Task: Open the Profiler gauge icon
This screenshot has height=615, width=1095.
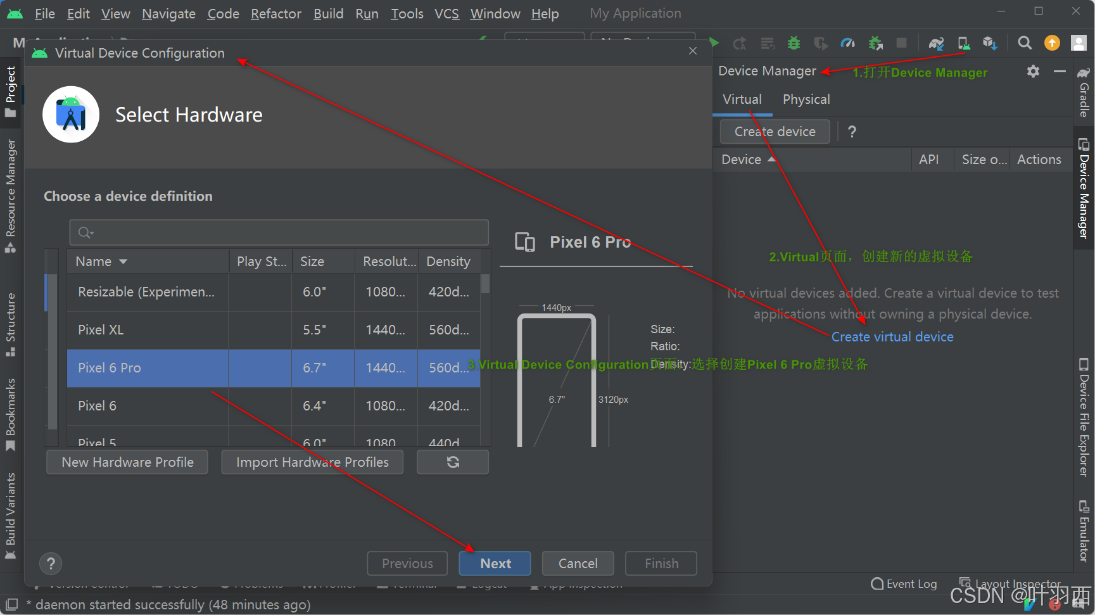Action: tap(847, 43)
